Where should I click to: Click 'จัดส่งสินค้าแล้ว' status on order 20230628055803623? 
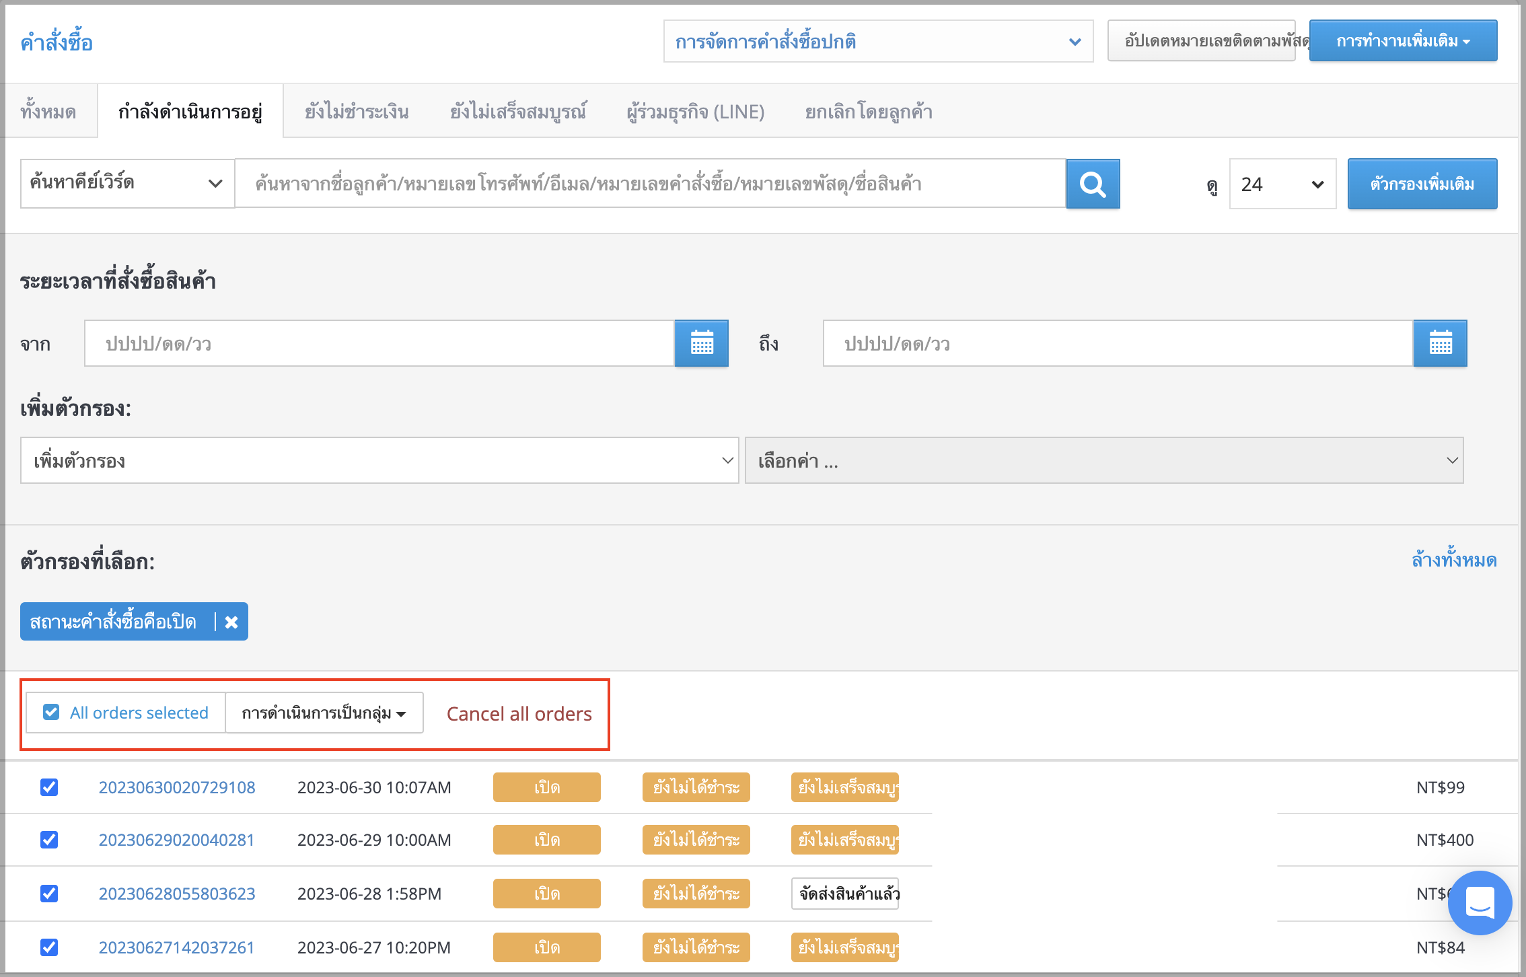click(845, 893)
